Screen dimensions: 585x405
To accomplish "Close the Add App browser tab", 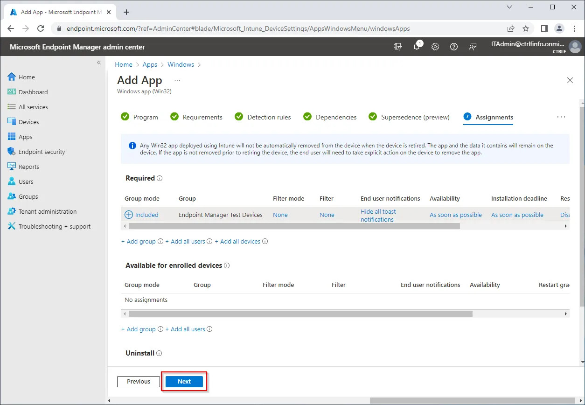I will click(x=108, y=12).
